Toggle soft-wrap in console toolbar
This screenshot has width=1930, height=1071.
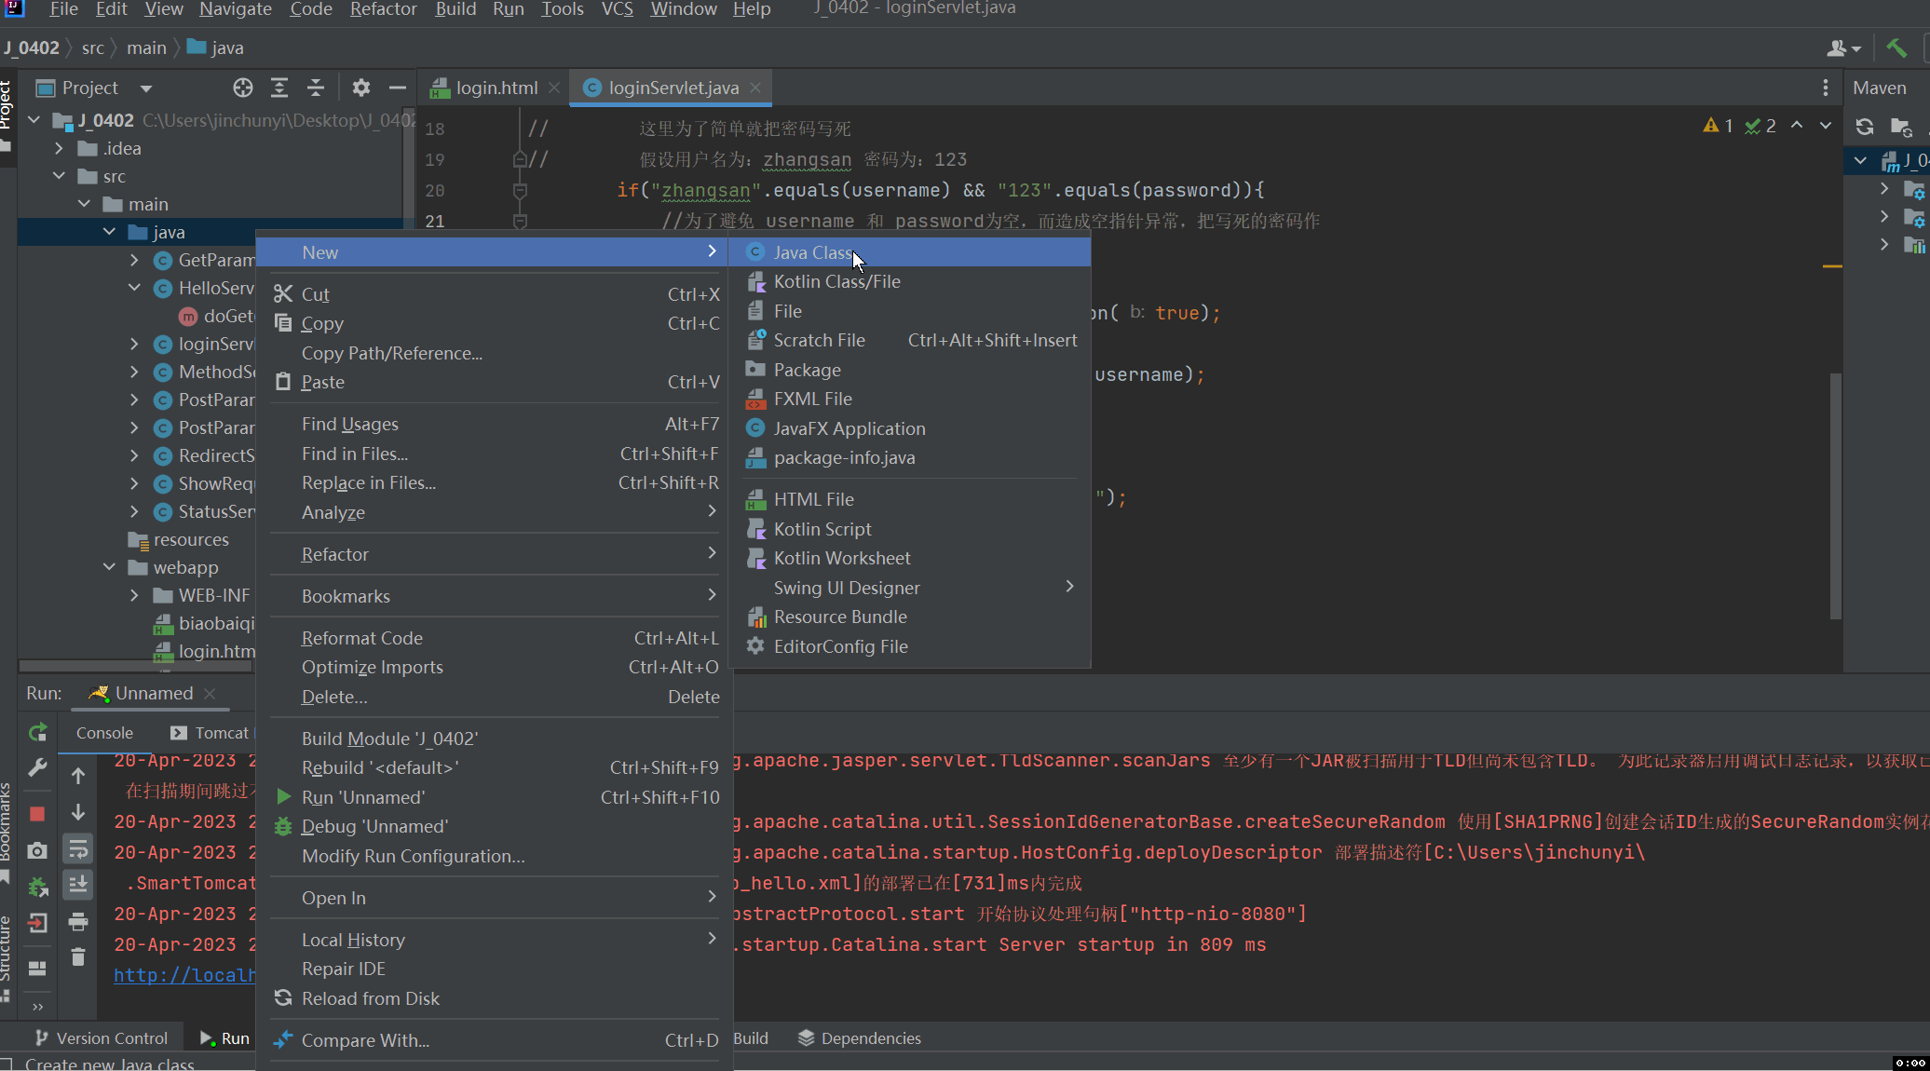(x=78, y=848)
